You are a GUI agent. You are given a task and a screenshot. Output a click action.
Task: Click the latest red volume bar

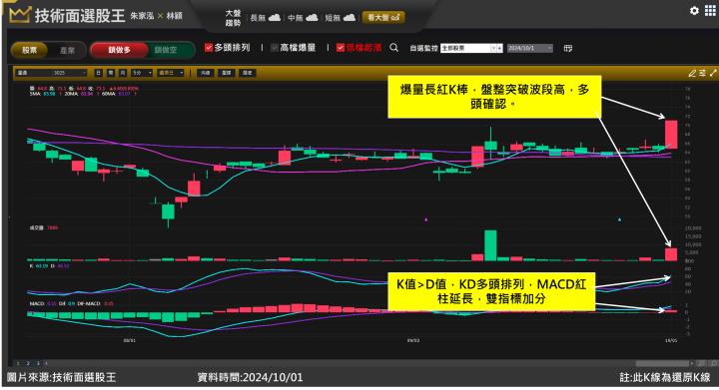point(671,254)
